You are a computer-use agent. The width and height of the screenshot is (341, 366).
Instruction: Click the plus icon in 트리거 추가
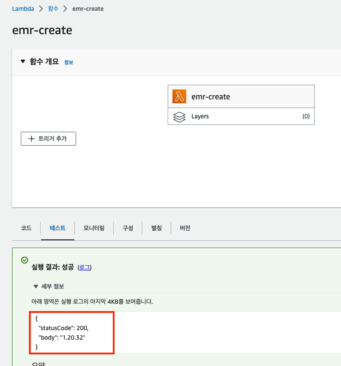(32, 139)
